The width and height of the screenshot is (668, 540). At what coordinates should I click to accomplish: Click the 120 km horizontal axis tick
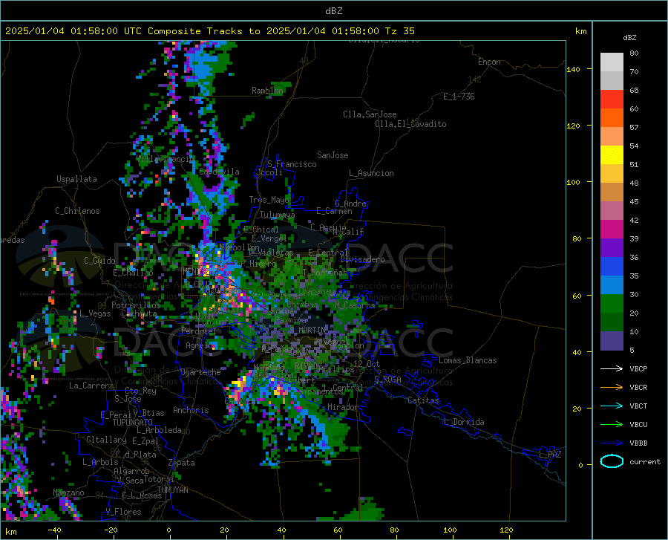point(506,530)
